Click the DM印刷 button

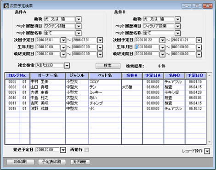[20, 162]
